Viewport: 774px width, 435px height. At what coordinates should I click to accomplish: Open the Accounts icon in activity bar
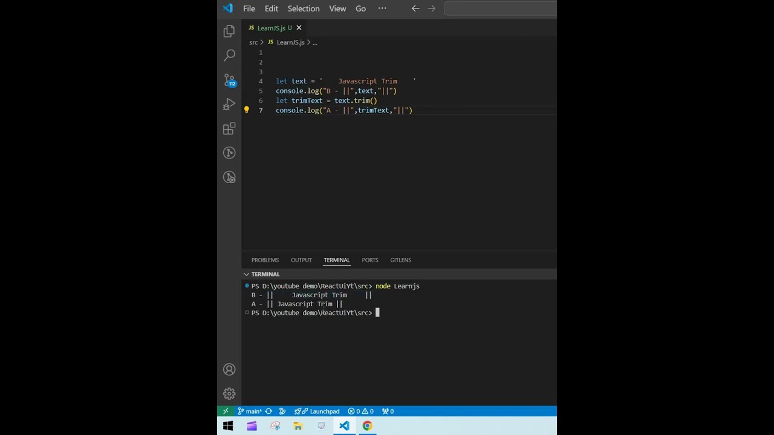click(229, 369)
